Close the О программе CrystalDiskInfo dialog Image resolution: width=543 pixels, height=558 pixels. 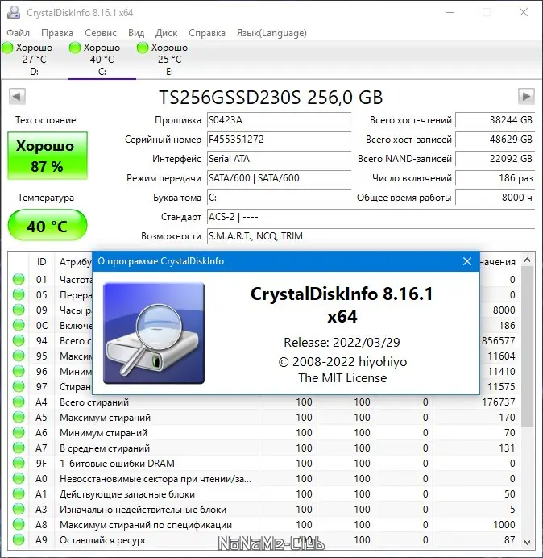click(x=467, y=261)
